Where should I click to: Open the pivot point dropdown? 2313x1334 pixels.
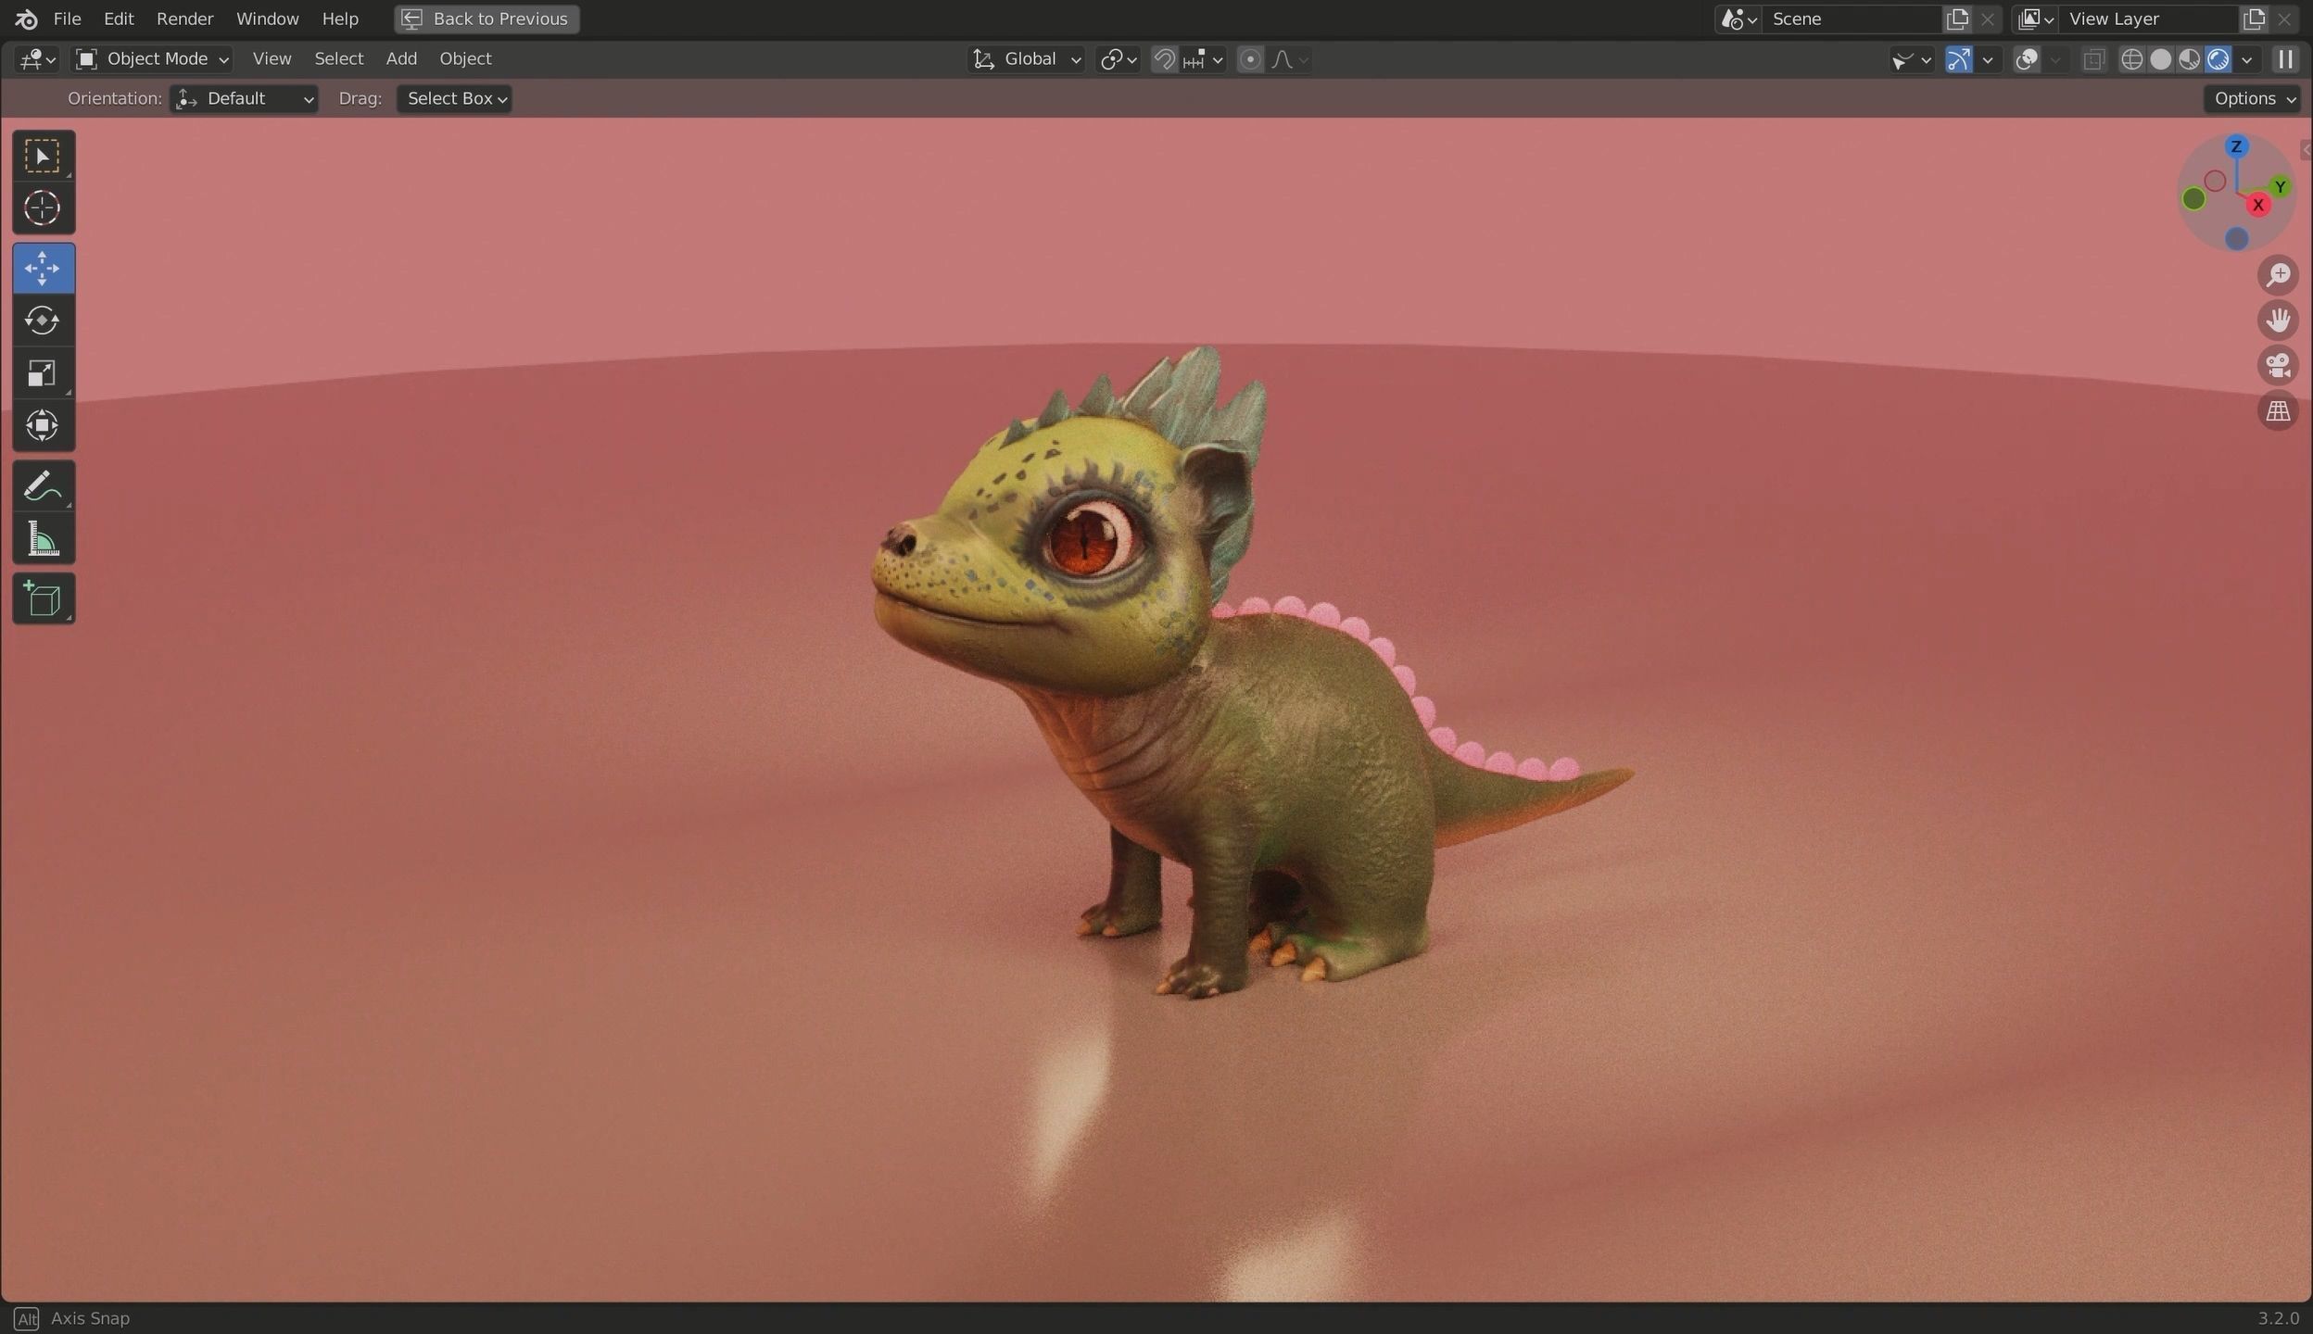click(1118, 59)
